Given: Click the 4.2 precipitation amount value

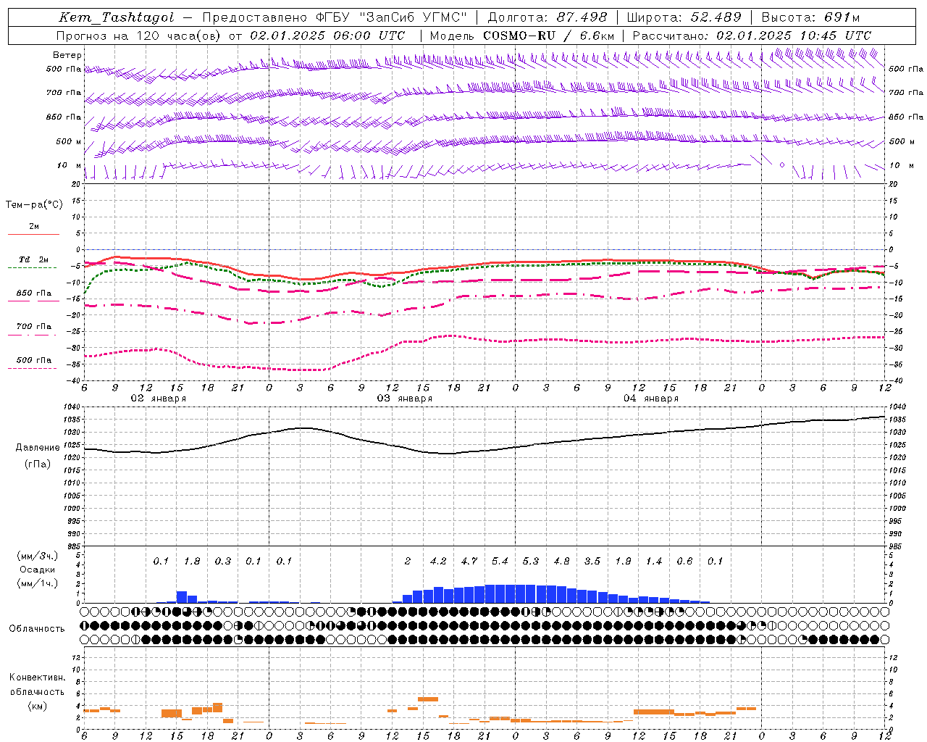Looking at the screenshot, I should (438, 562).
